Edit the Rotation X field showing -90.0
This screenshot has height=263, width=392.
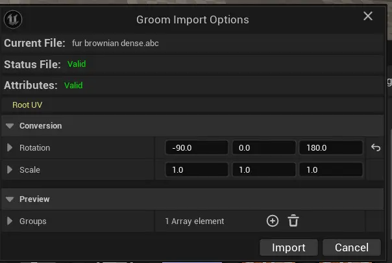(197, 147)
